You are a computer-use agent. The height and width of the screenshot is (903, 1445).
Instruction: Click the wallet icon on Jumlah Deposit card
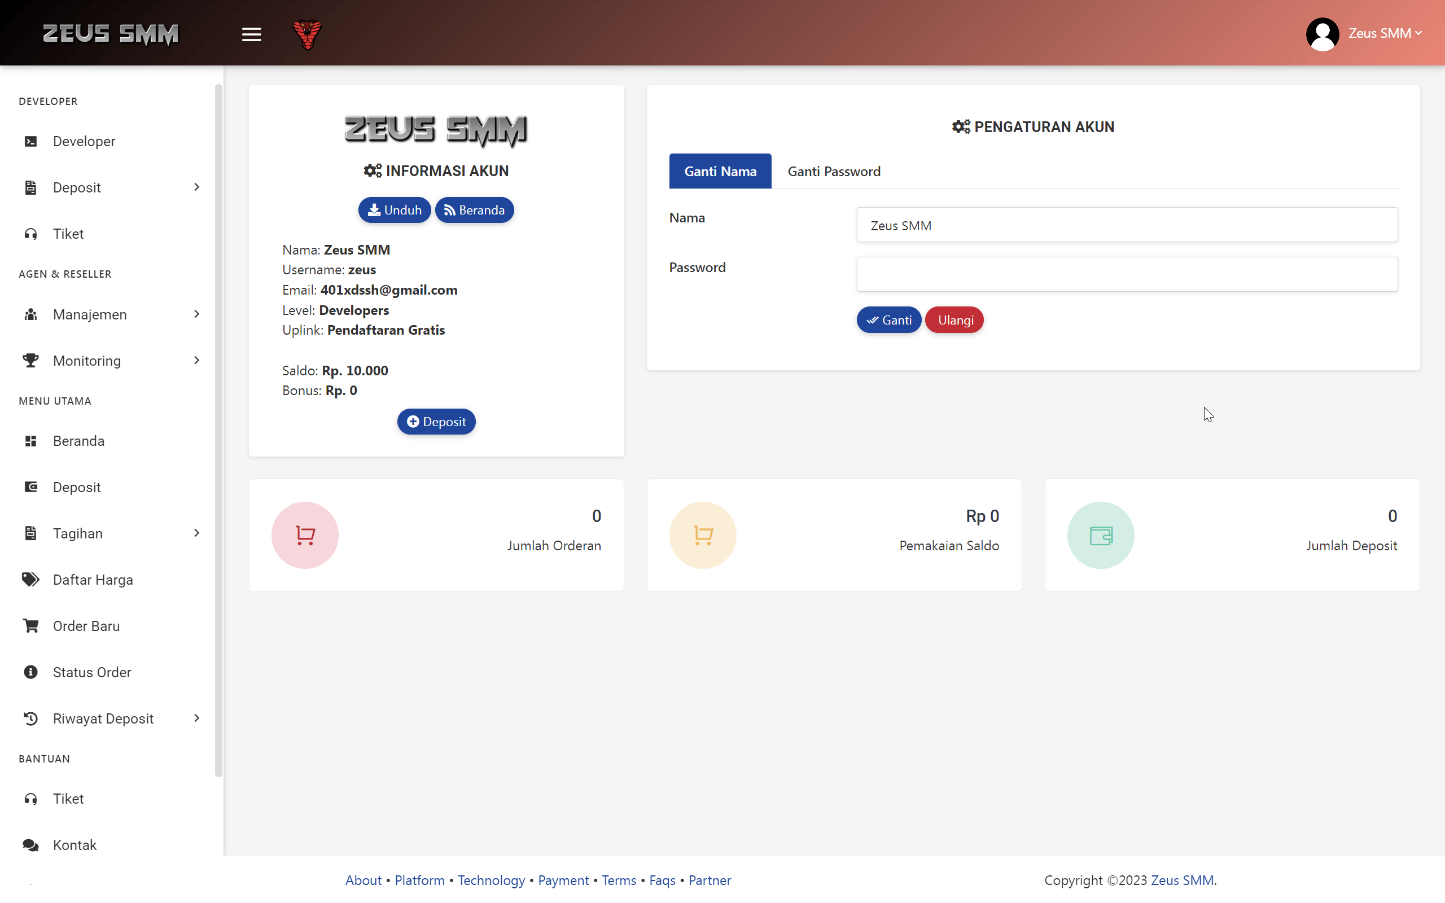pyautogui.click(x=1100, y=534)
